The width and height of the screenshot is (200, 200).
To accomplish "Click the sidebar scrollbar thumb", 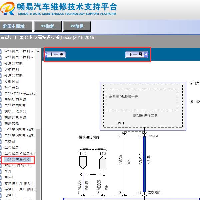I will click(38, 165).
